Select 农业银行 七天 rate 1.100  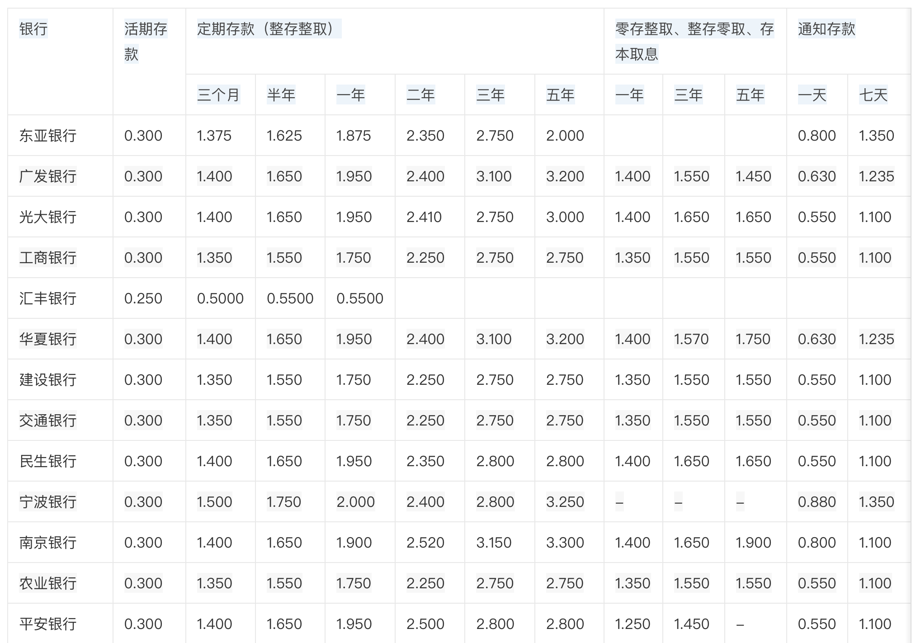click(x=875, y=583)
